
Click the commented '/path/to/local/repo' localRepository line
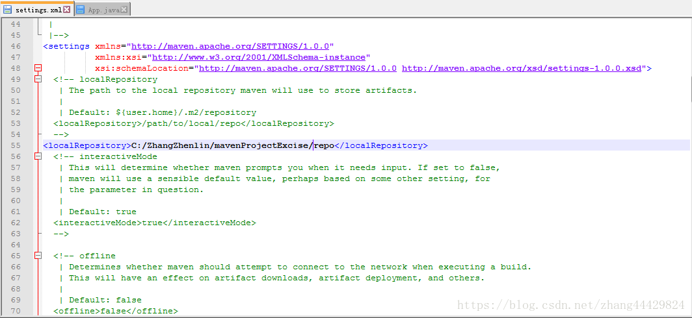(x=194, y=123)
